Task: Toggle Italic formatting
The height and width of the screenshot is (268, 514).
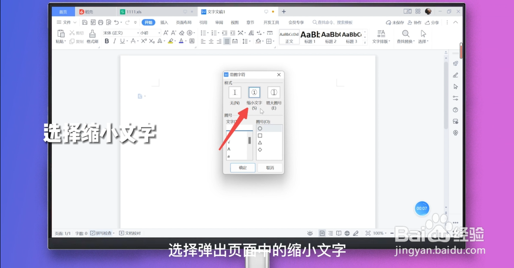Action: [114, 41]
